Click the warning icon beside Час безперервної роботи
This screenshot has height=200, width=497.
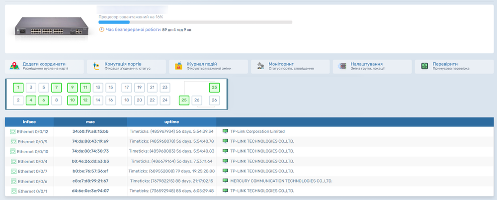pos(101,30)
